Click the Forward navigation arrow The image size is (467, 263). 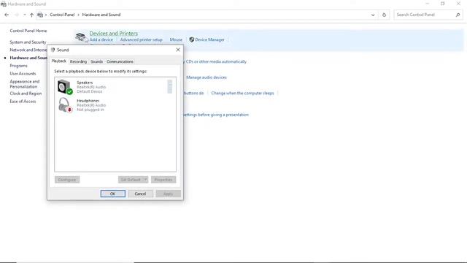click(17, 15)
